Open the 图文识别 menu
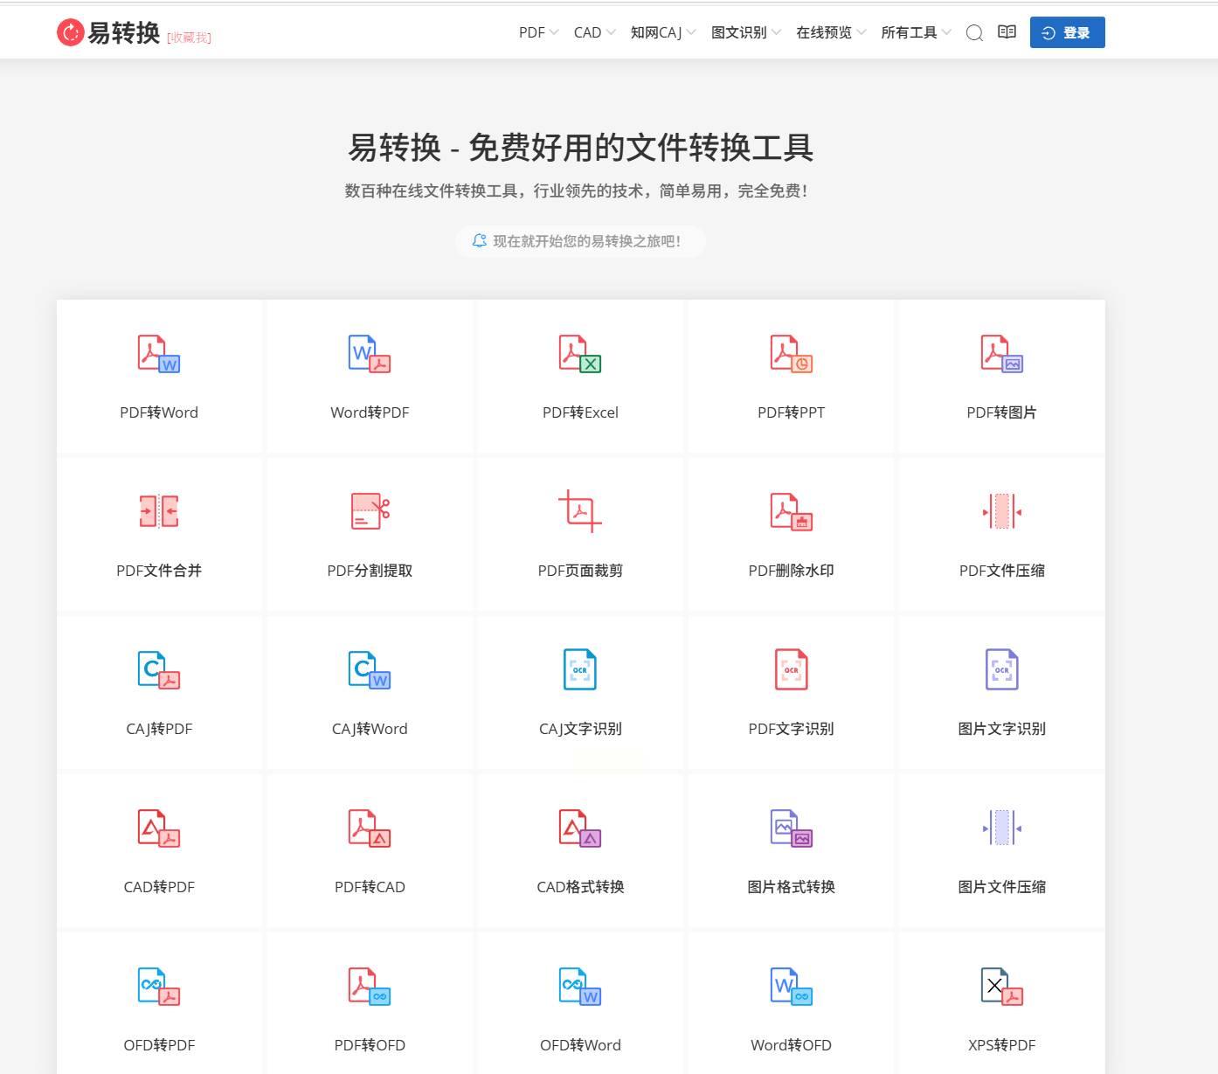 (745, 32)
